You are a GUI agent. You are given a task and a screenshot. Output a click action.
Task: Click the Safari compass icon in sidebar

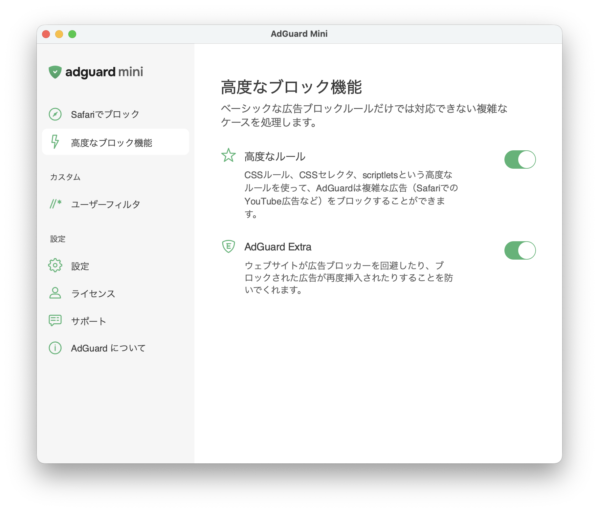[x=55, y=114]
